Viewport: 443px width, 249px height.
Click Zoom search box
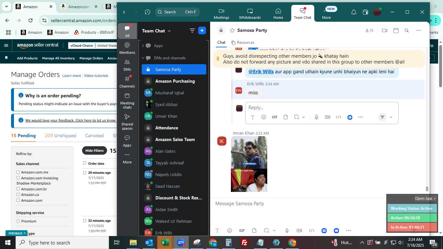point(177,12)
